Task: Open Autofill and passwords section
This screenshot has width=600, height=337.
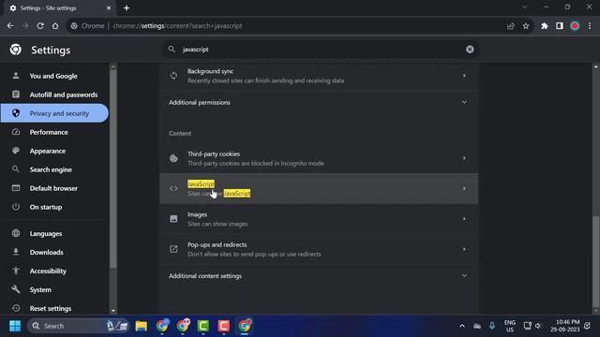Action: point(54,95)
